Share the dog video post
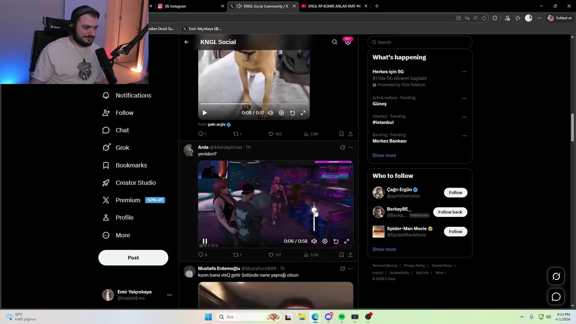The image size is (576, 324). click(351, 134)
